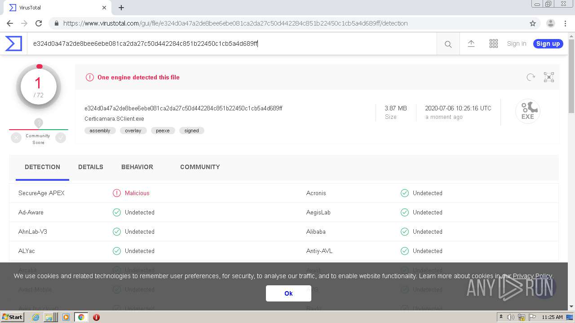Click the search magnifier icon
This screenshot has height=323, width=575.
[448, 44]
